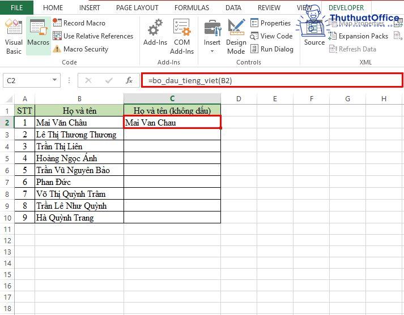Open Expansion Packs

coord(359,36)
